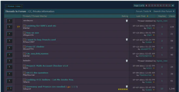179x92 pixels.
Task: Click the status icon for 'US CC Bin question'
Action: 9,74
